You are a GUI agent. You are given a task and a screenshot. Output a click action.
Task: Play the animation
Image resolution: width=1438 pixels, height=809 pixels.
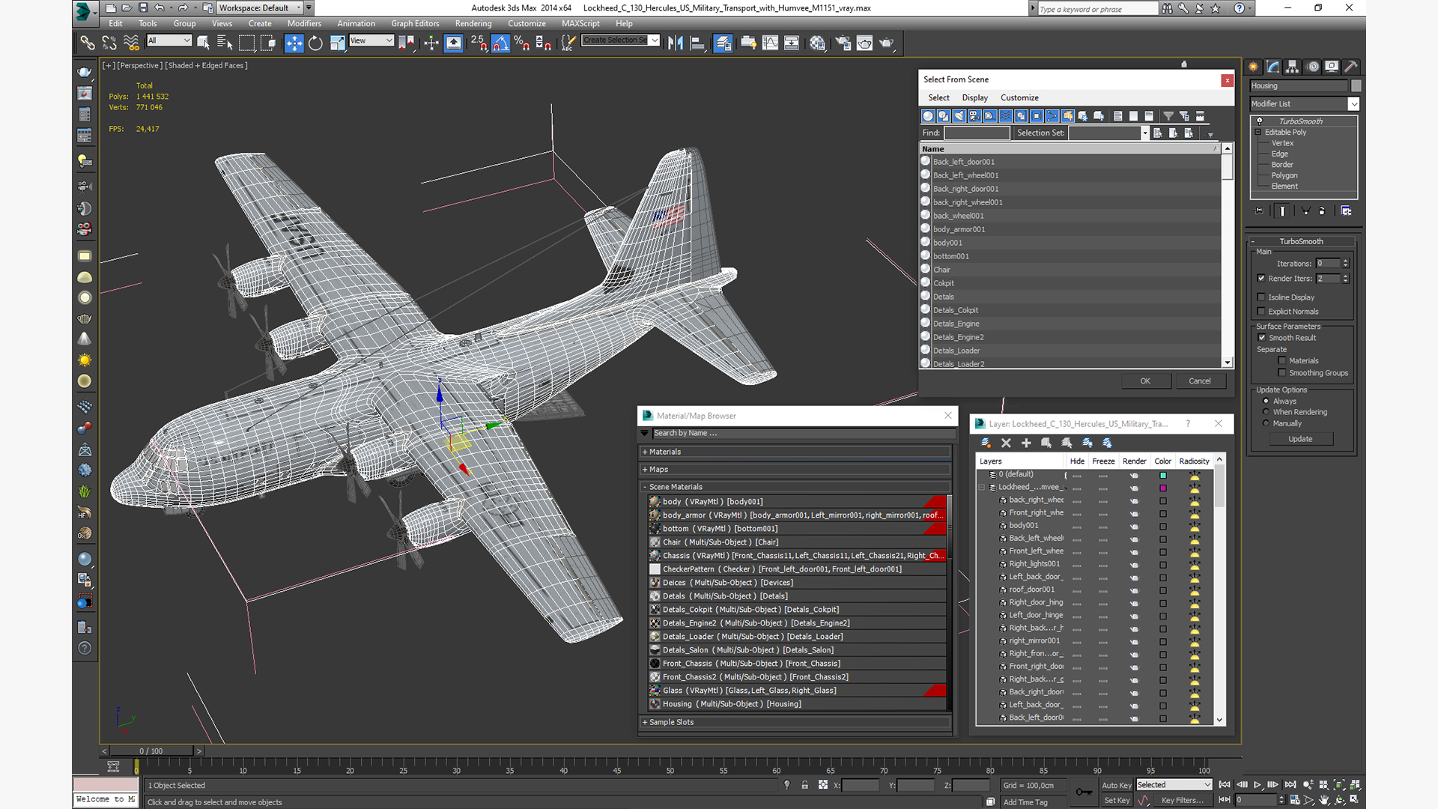(1258, 785)
